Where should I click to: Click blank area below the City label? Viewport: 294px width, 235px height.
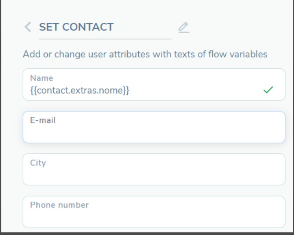[131, 176]
